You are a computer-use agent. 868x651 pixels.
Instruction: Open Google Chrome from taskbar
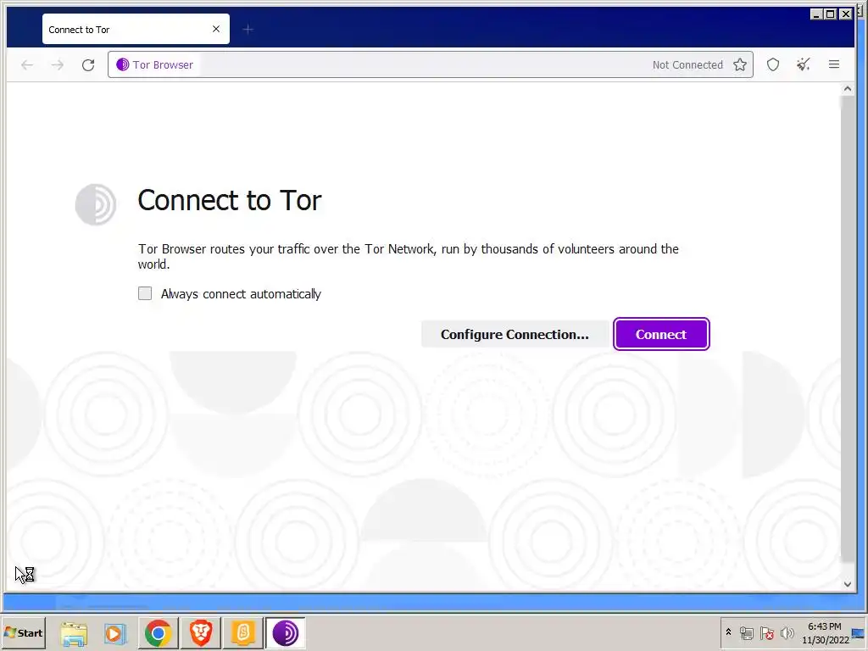point(158,632)
